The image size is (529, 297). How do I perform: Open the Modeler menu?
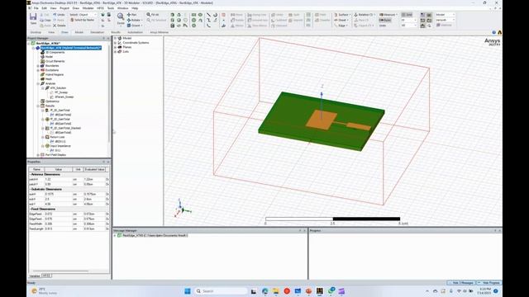click(x=88, y=8)
